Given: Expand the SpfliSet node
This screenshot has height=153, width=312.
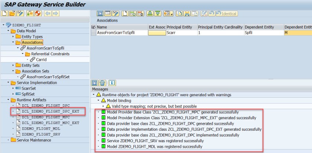Looking at the screenshot, I should point(13,94).
